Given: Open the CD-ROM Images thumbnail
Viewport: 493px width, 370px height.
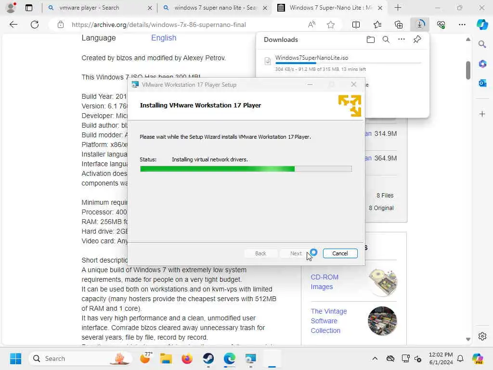Looking at the screenshot, I should [x=383, y=282].
